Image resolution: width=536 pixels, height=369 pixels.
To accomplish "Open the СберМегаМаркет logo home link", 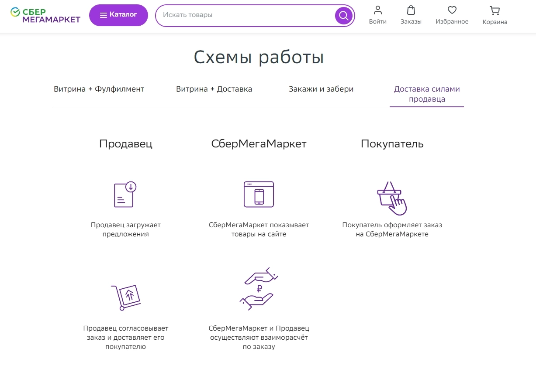I will (45, 15).
